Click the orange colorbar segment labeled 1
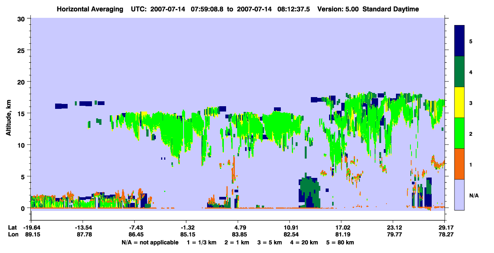Screen dimensions: 494x253 [x=459, y=164]
